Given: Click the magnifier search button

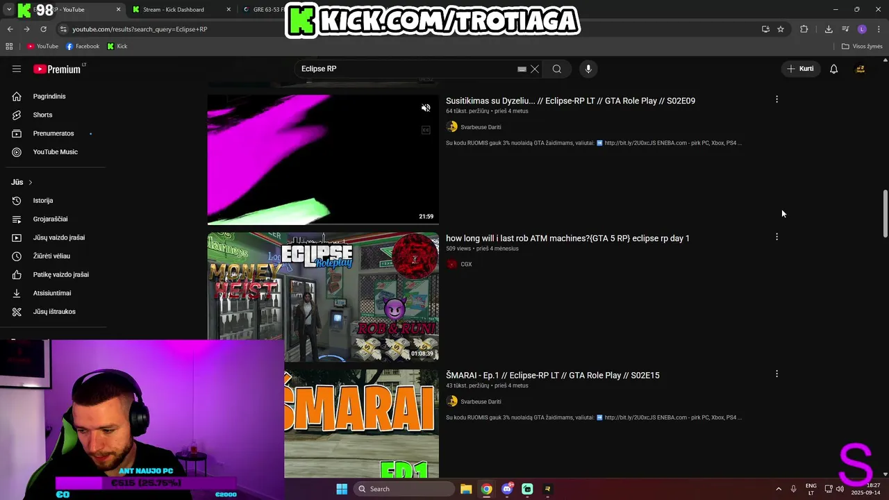Looking at the screenshot, I should (557, 69).
